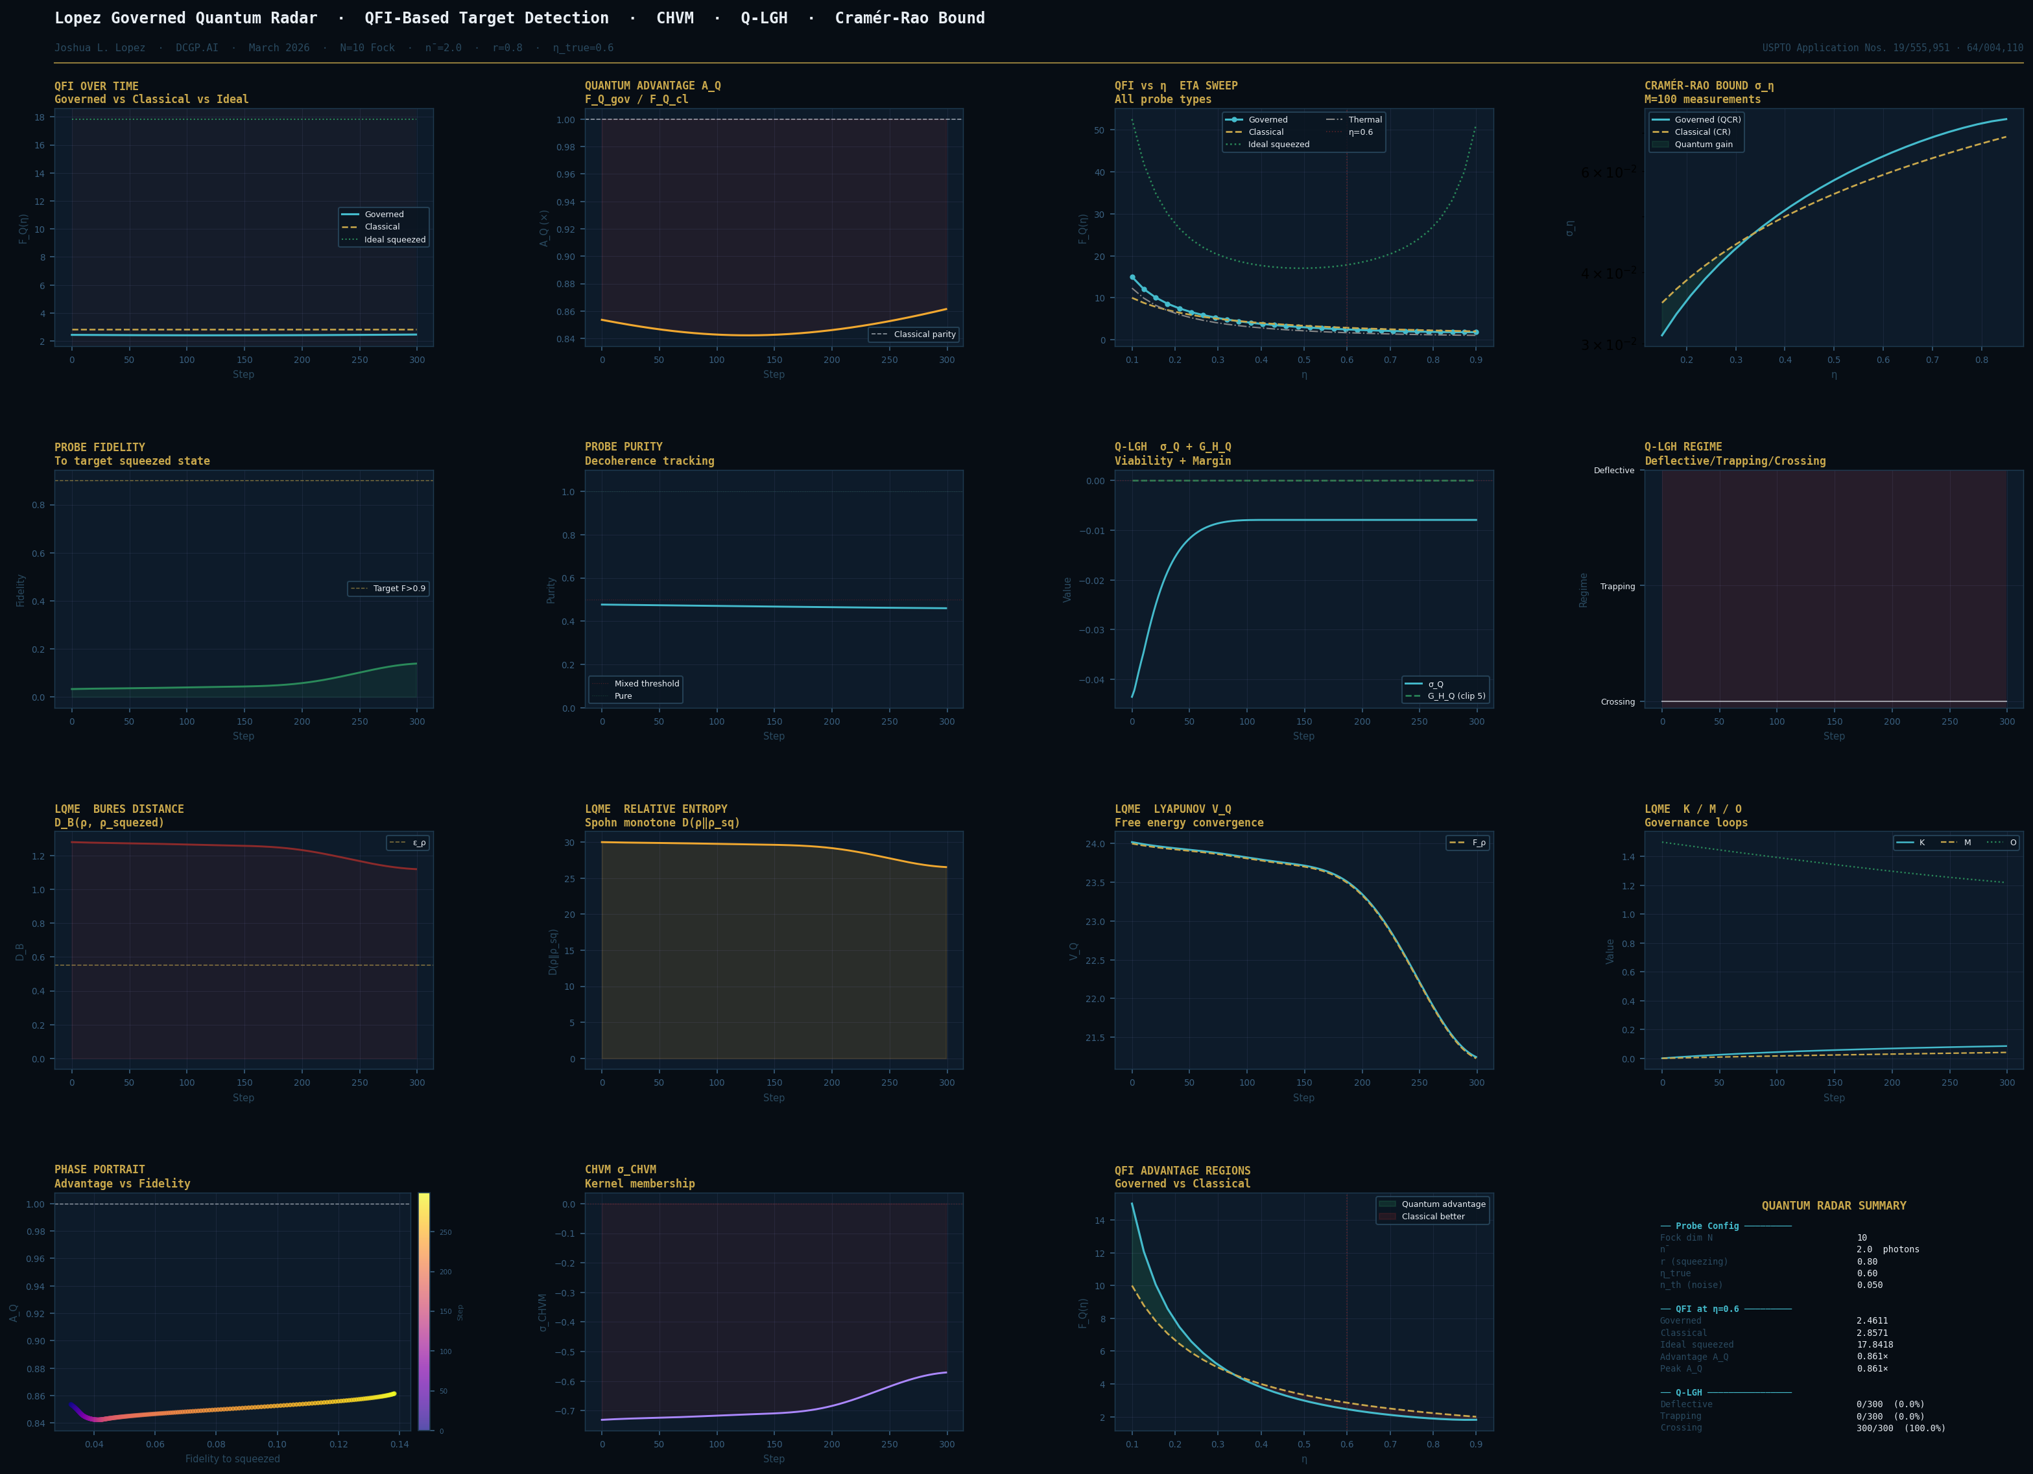2033x1474 pixels.
Task: Click the Quantum Radar Summary heading
Action: pyautogui.click(x=1834, y=1205)
